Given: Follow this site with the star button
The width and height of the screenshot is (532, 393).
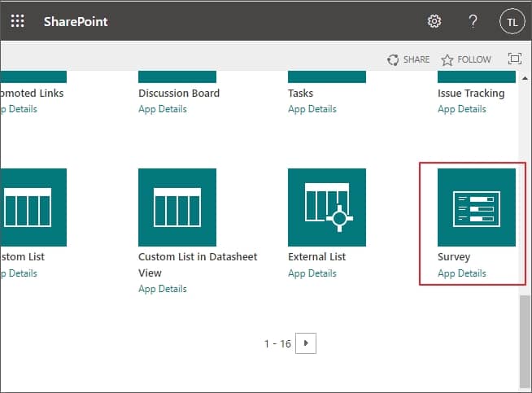Looking at the screenshot, I should [466, 59].
